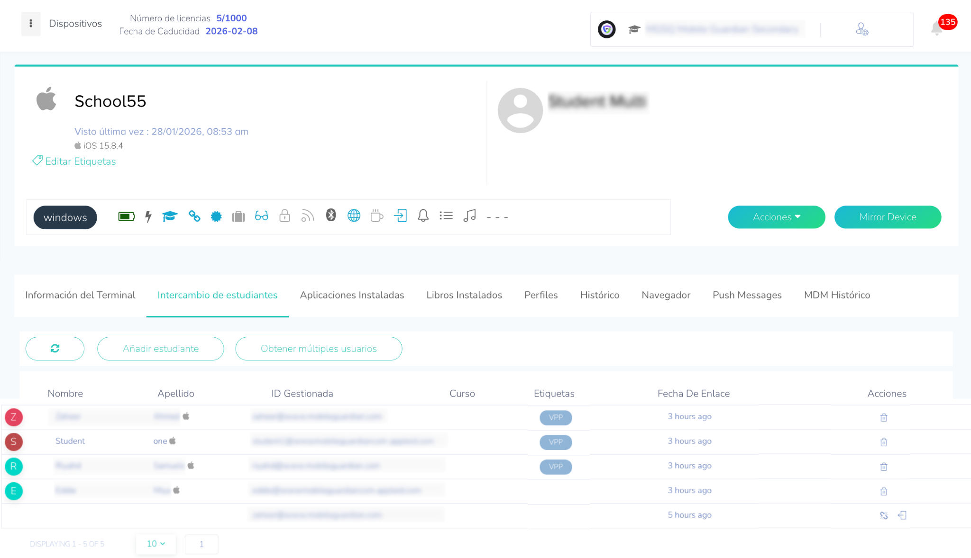
Task: Click the globe web filter icon
Action: click(354, 216)
